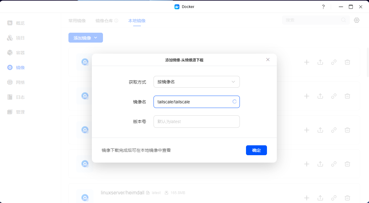
Task: Focus the 镜像名 input with tailscale/tailscale
Action: tap(196, 102)
